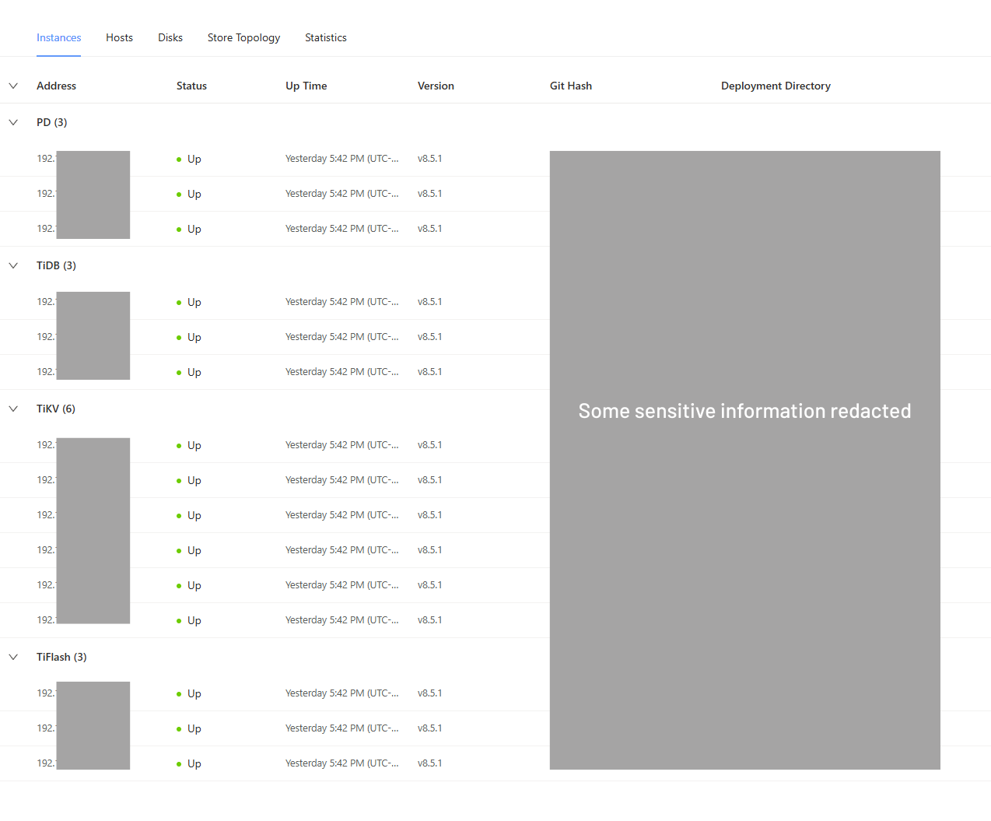Collapse the TiFlash (3) group chevron
This screenshot has height=821, width=991.
tap(13, 657)
